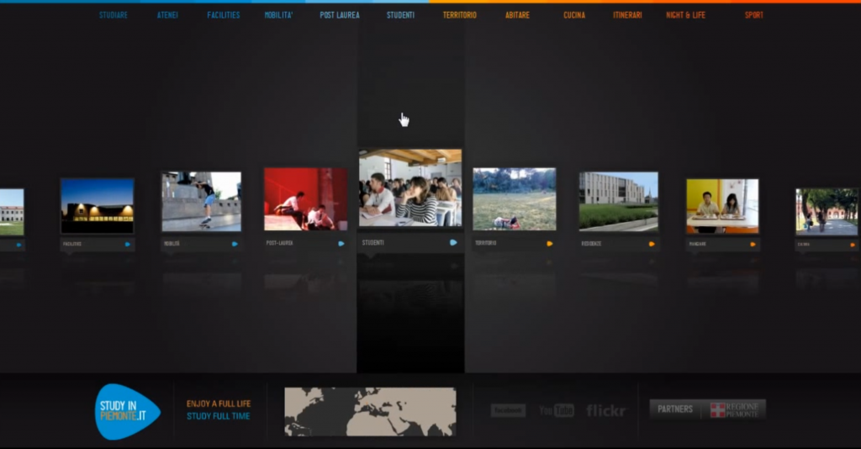Select the skateboarder Mobilità thumbnail
Screen dimensions: 861x449
pyautogui.click(x=201, y=202)
